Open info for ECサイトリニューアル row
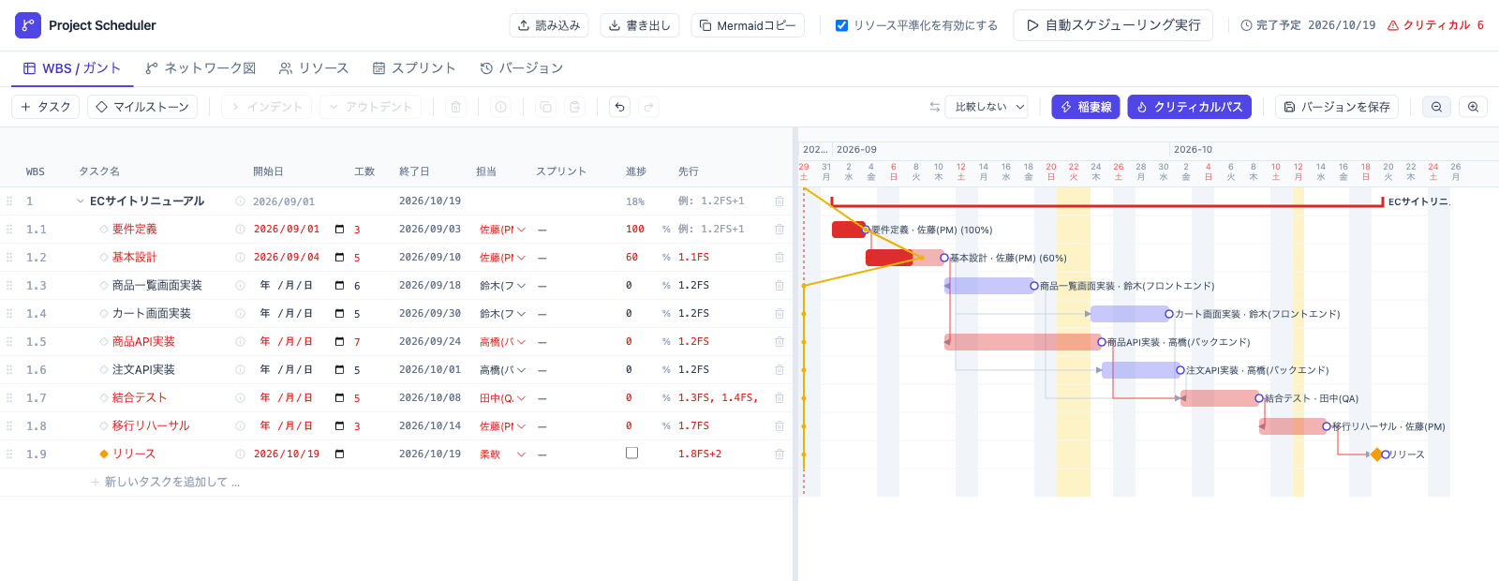 point(241,201)
